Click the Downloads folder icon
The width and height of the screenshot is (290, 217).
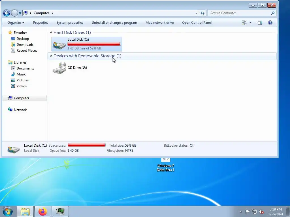(13, 44)
